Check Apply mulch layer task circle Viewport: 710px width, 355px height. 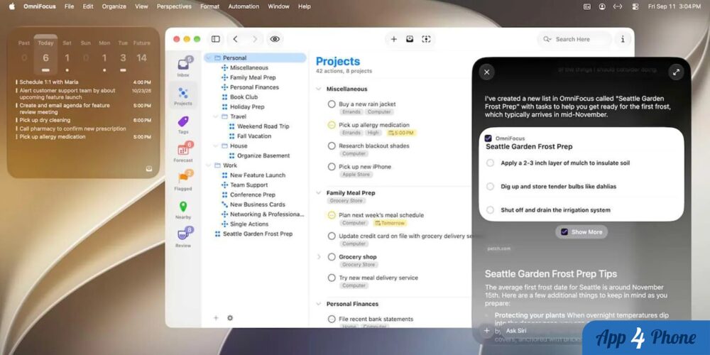pyautogui.click(x=490, y=163)
